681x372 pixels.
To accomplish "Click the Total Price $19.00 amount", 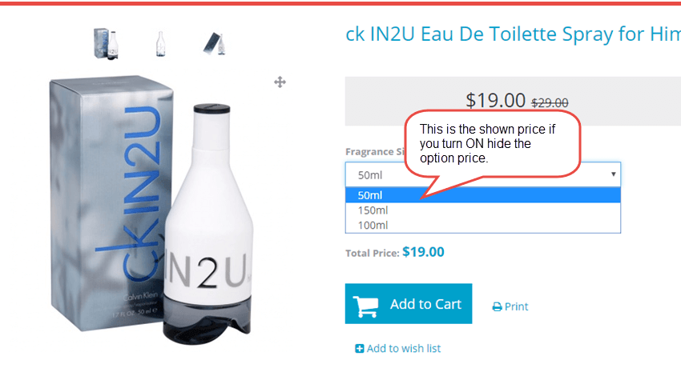I will (x=423, y=252).
